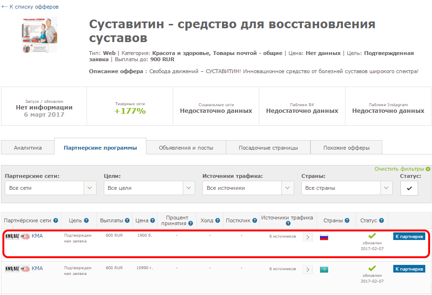Viewport: 432px width, 295px height.
Task: Click green status checkmark in the Russia row
Action: pyautogui.click(x=372, y=236)
